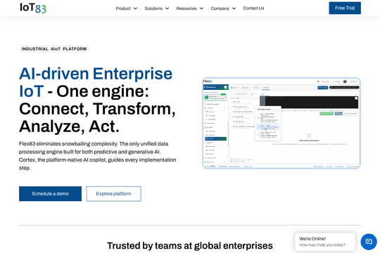Viewport: 380px width, 253px height.
Task: Open the Product menu
Action: (123, 8)
